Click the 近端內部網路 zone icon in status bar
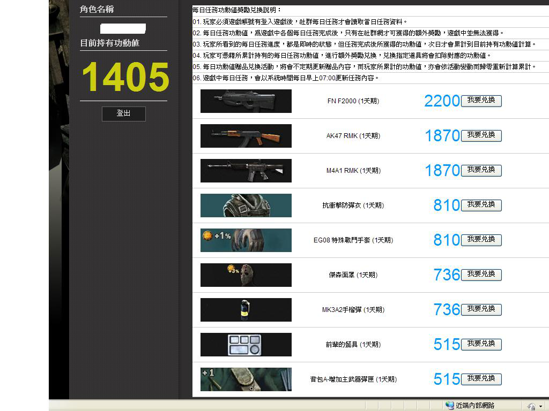The height and width of the screenshot is (411, 549). [450, 406]
